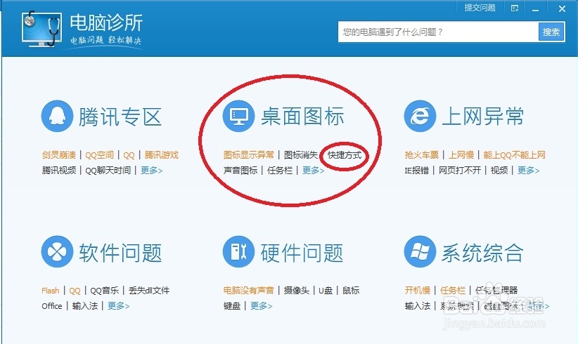Click 任务栏 under 桌面图标

280,171
